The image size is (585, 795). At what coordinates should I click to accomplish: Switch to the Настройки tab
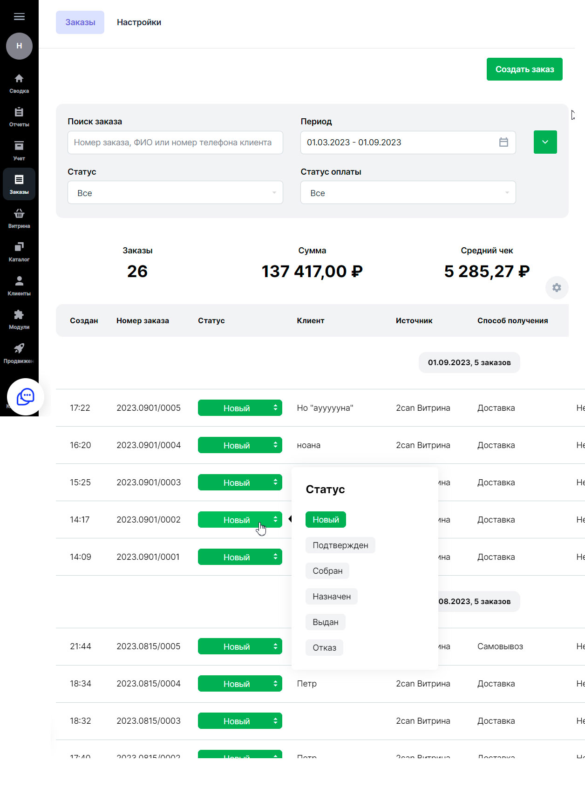139,22
